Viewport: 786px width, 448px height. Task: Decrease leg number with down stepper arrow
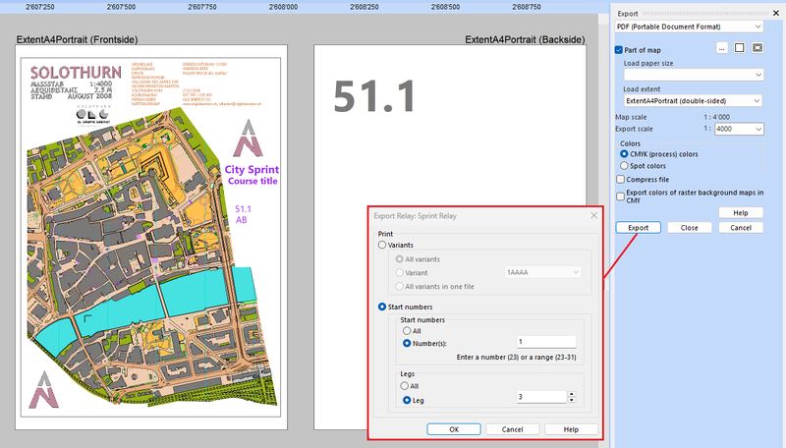click(x=572, y=400)
